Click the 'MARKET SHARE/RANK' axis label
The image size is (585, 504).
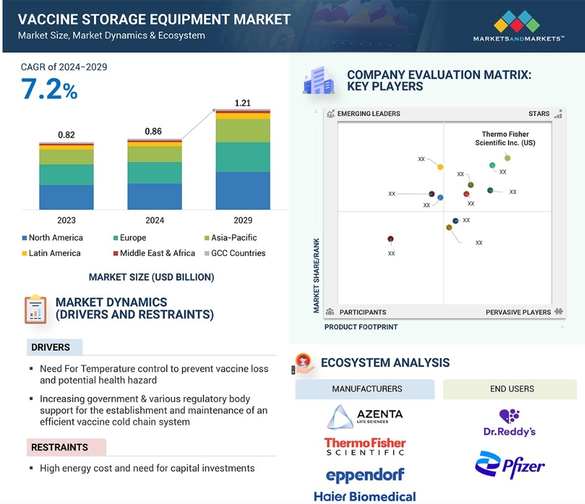tap(316, 275)
